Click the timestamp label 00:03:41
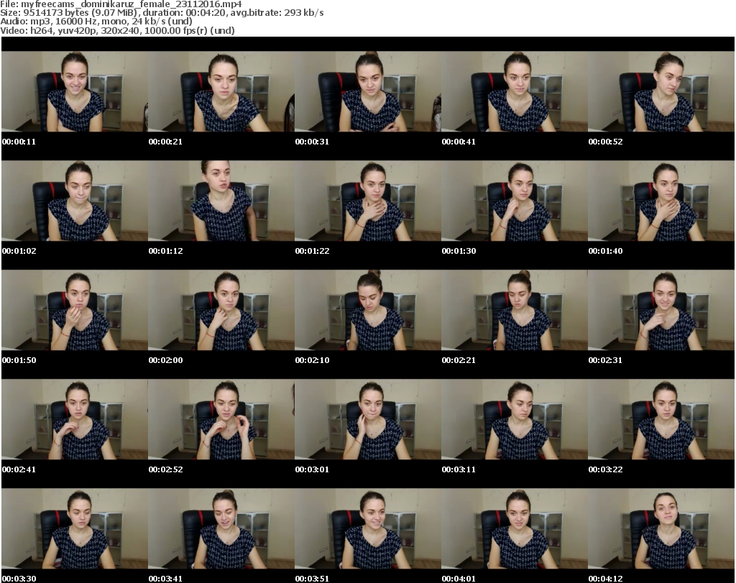The width and height of the screenshot is (736, 583). (166, 579)
